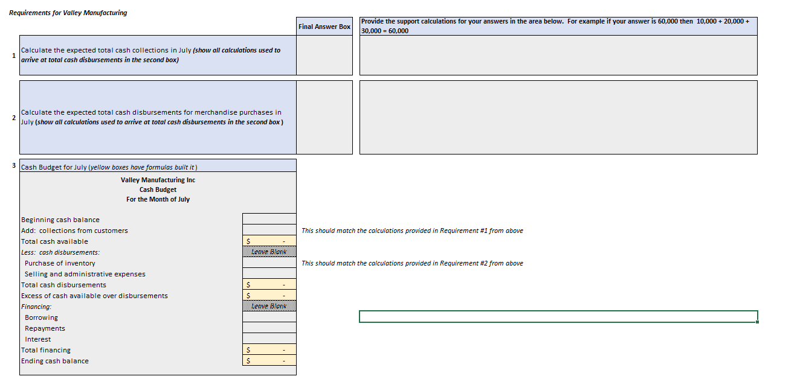The height and width of the screenshot is (379, 803).
Task: Click the requirement number 3 cell
Action: 14,165
